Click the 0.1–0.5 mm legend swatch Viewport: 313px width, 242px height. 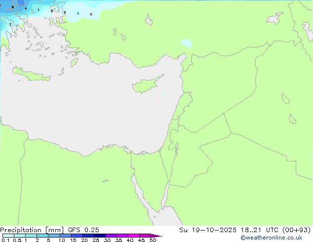pos(8,236)
